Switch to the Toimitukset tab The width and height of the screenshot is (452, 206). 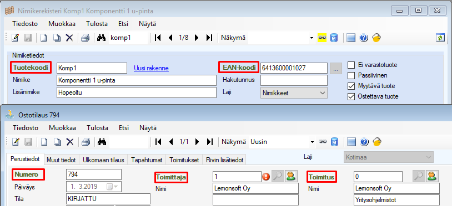(184, 160)
